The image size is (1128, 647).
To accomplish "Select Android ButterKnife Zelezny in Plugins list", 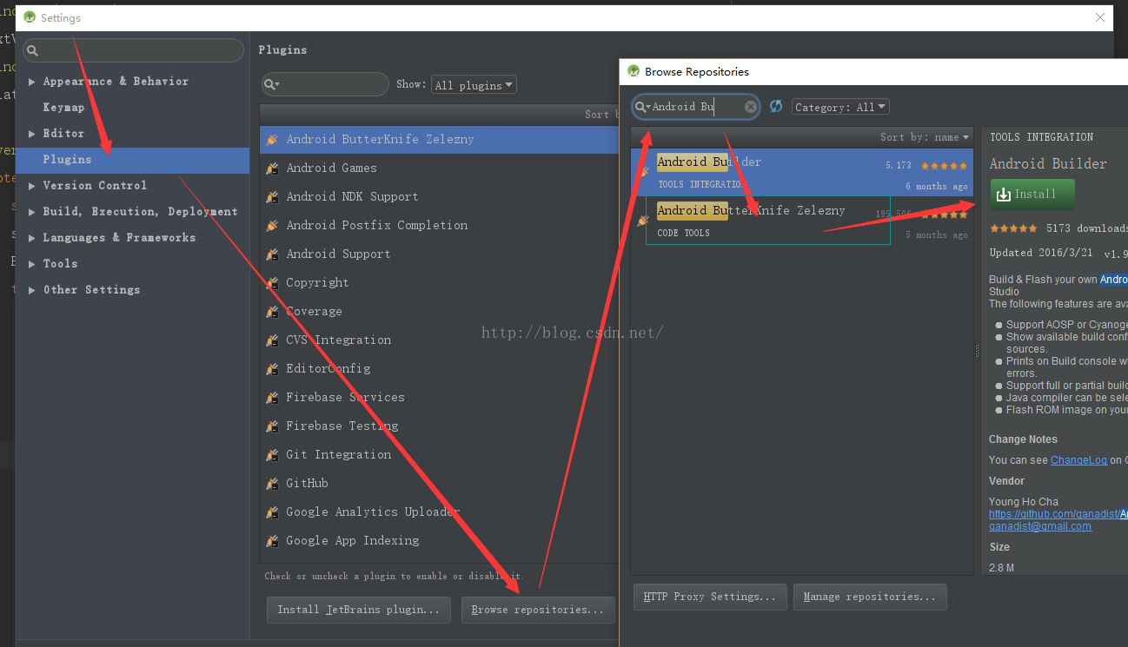I will tap(439, 140).
